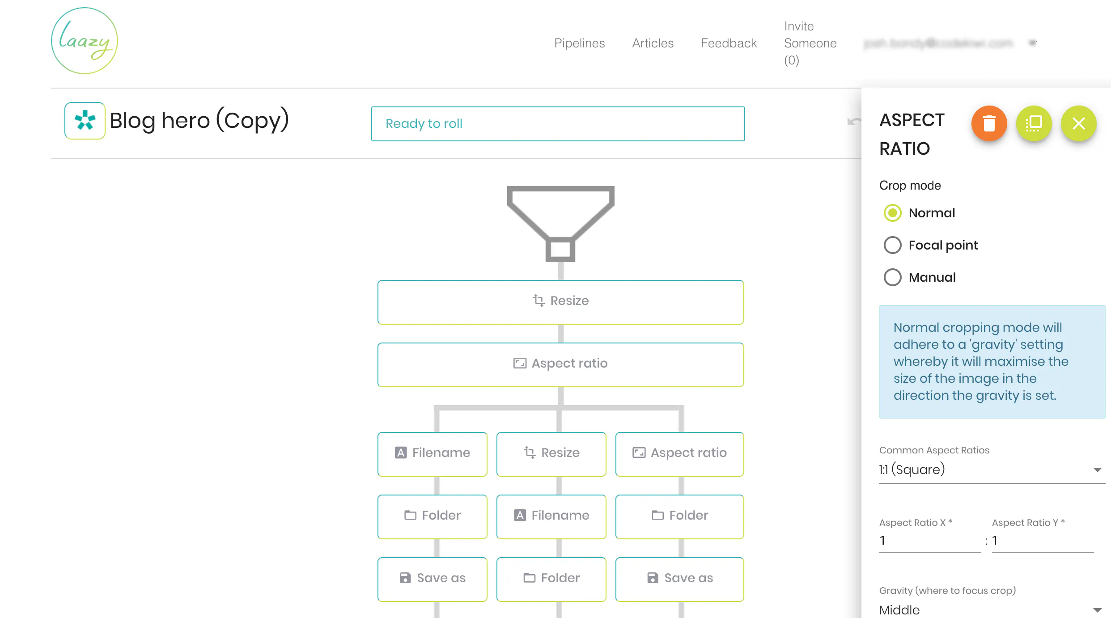1111x618 pixels.
Task: Select the middle-branch Resize step
Action: (551, 454)
